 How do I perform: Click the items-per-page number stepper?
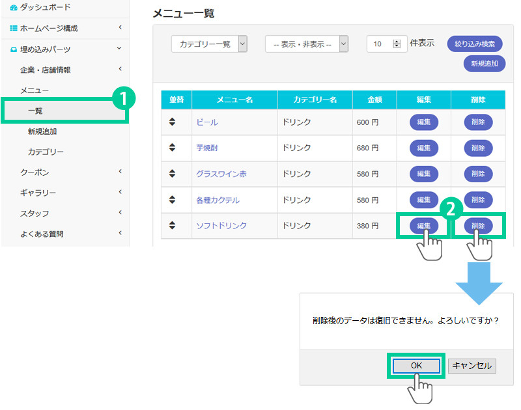[x=397, y=44]
